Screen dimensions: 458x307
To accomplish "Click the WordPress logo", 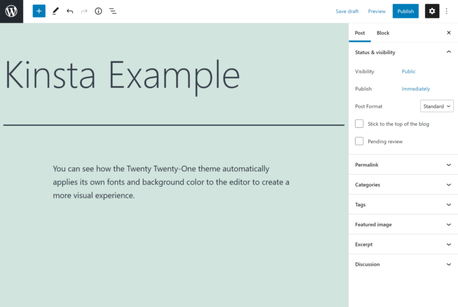I will (x=11, y=11).
